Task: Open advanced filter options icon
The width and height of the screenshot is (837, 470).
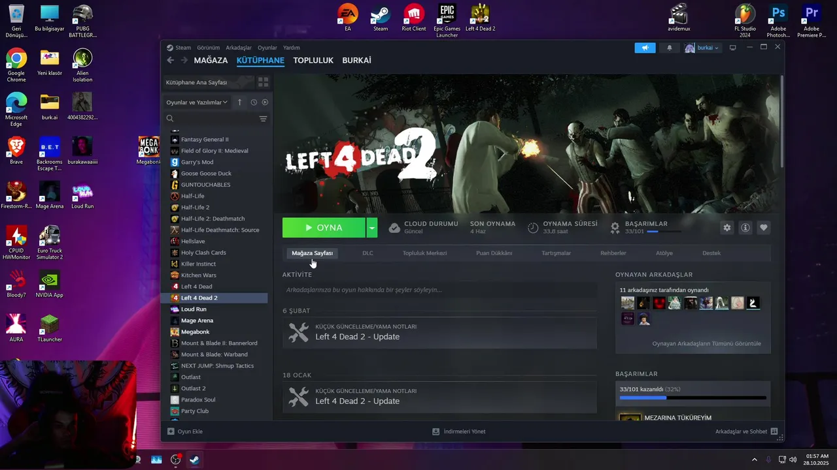Action: point(263,119)
